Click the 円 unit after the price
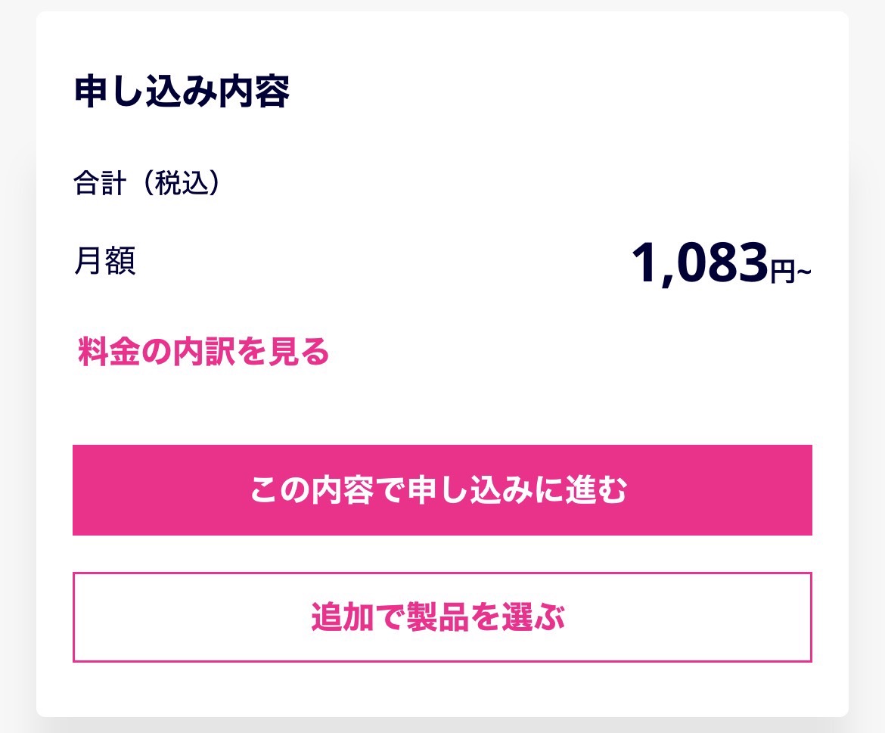The height and width of the screenshot is (733, 885). pyautogui.click(x=783, y=272)
